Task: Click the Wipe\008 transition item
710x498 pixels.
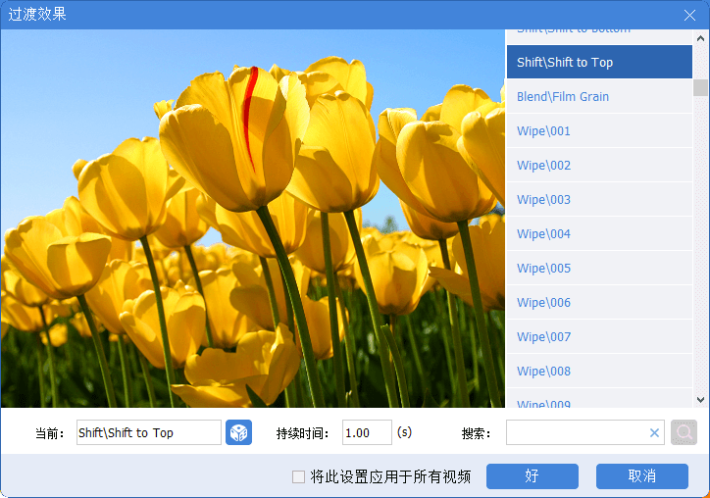Action: pyautogui.click(x=599, y=372)
